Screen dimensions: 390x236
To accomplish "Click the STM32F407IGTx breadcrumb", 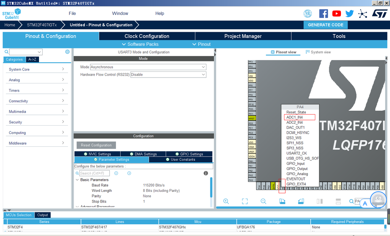I will pos(42,25).
